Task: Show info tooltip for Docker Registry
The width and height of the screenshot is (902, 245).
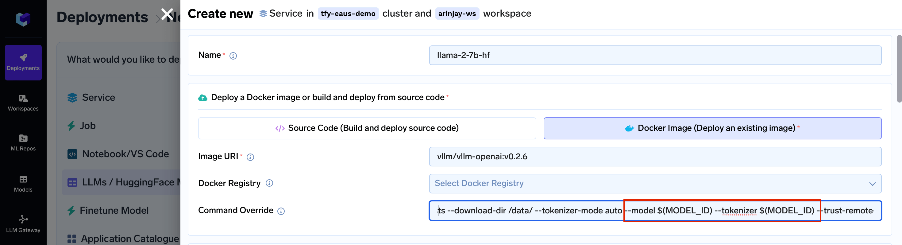Action: click(269, 183)
